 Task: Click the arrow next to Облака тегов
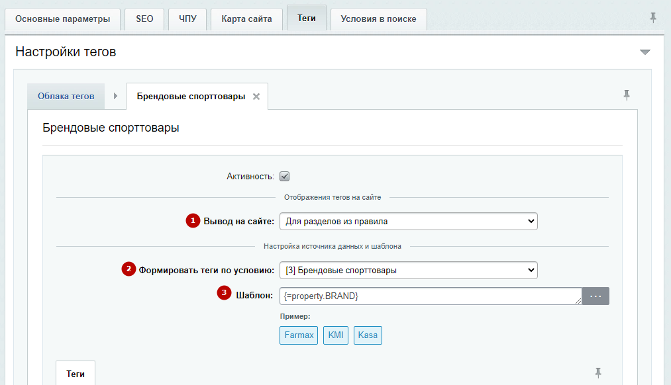(115, 96)
